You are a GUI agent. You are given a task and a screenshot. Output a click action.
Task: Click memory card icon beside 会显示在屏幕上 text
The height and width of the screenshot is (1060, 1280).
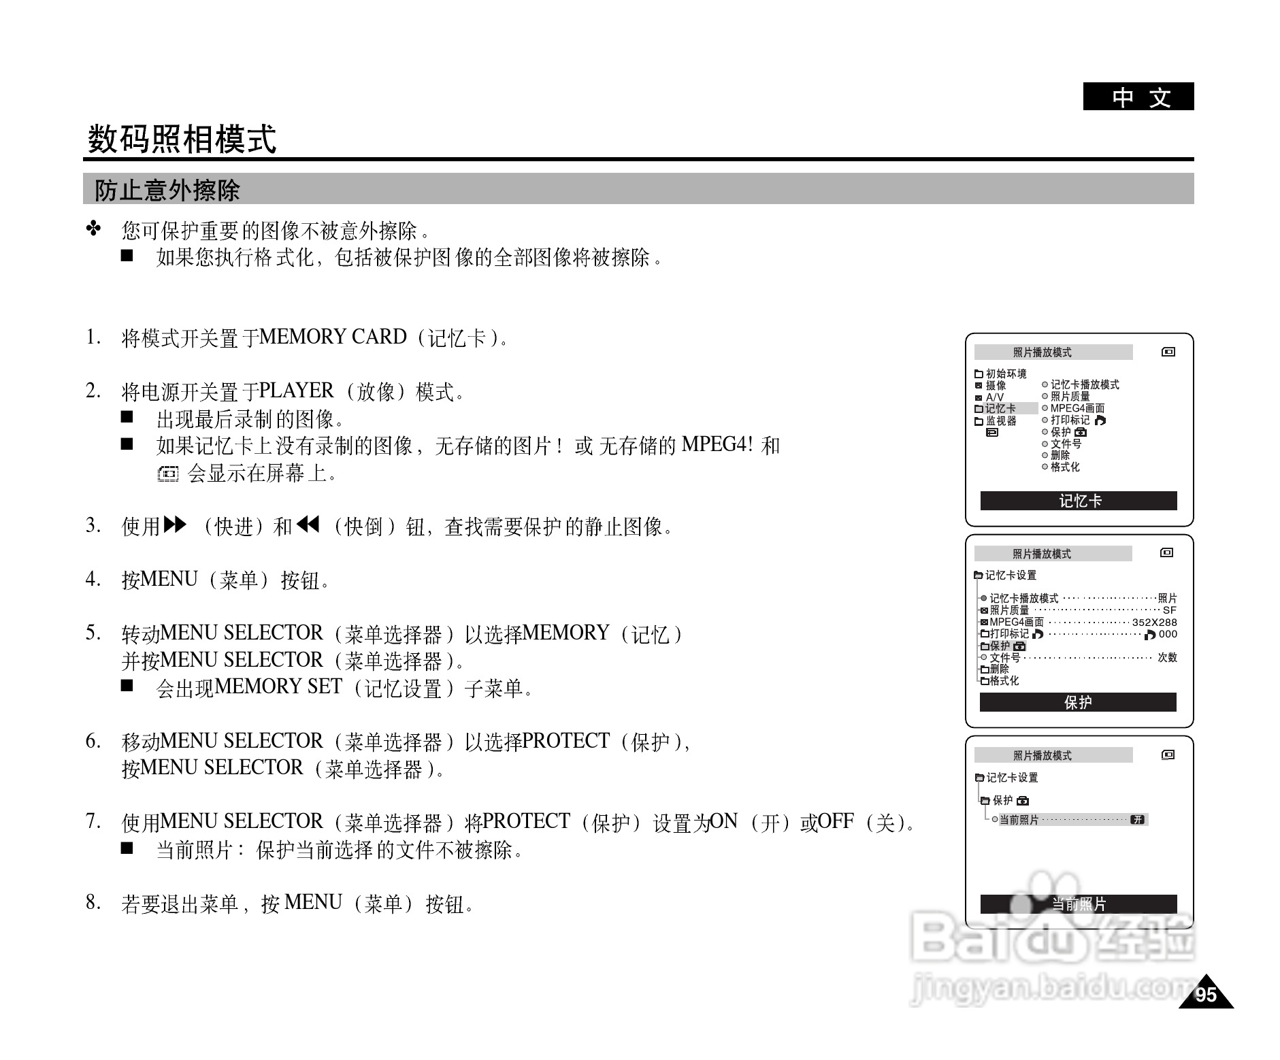167,474
